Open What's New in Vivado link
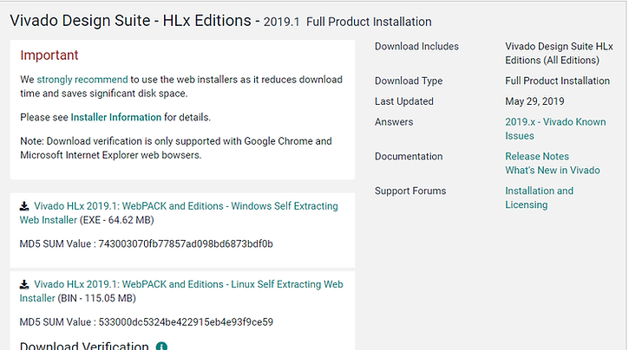642x350 pixels. (553, 170)
